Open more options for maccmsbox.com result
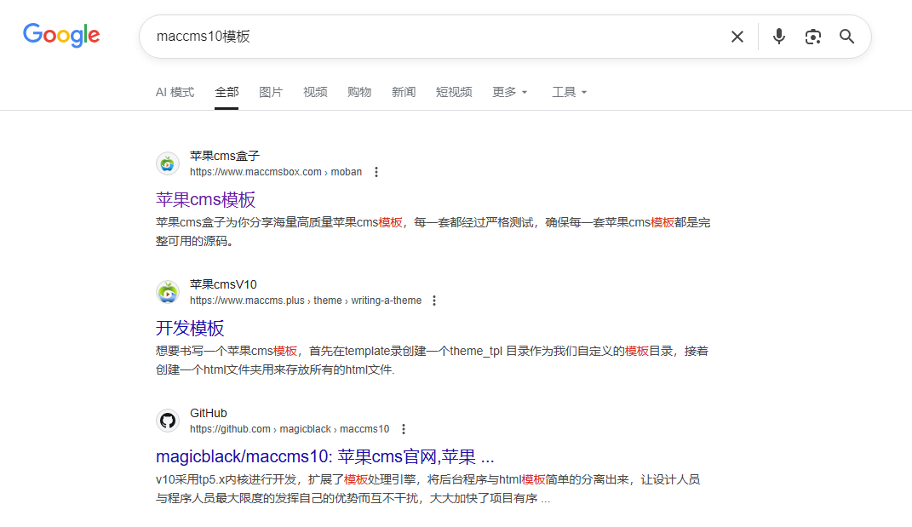Image resolution: width=912 pixels, height=527 pixels. [x=376, y=172]
